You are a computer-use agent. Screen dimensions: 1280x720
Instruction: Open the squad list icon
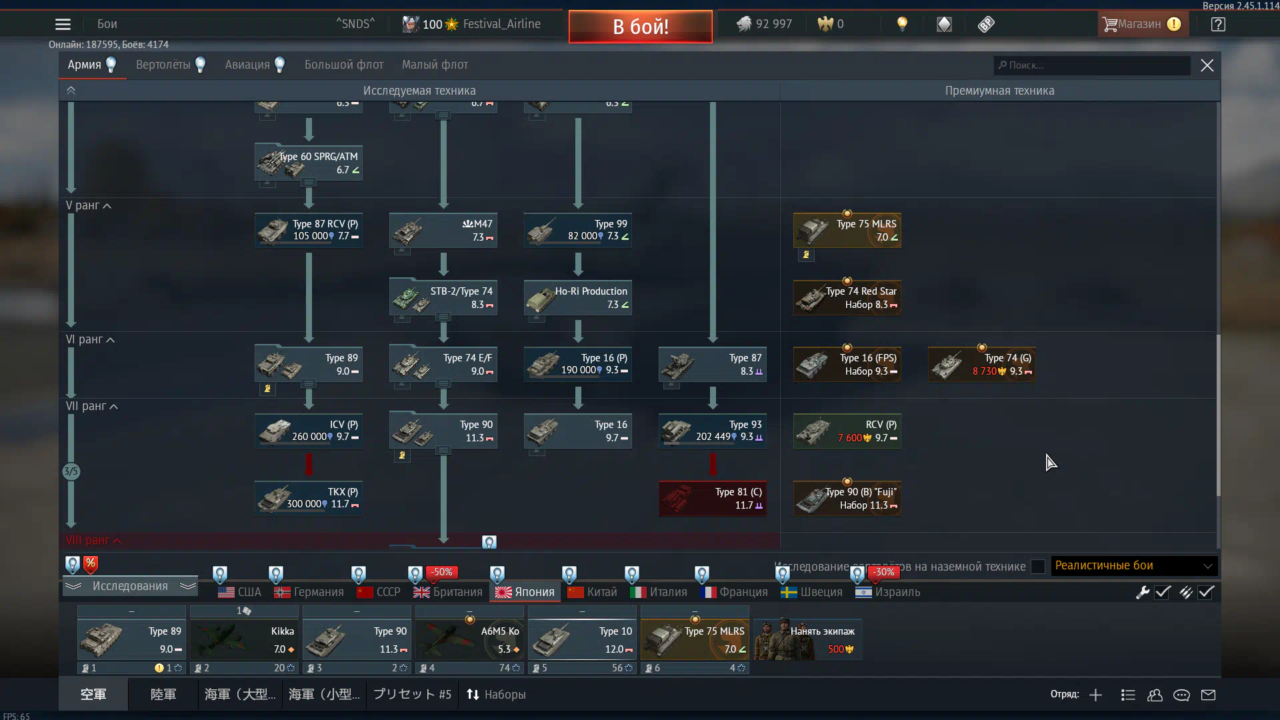(x=1128, y=695)
